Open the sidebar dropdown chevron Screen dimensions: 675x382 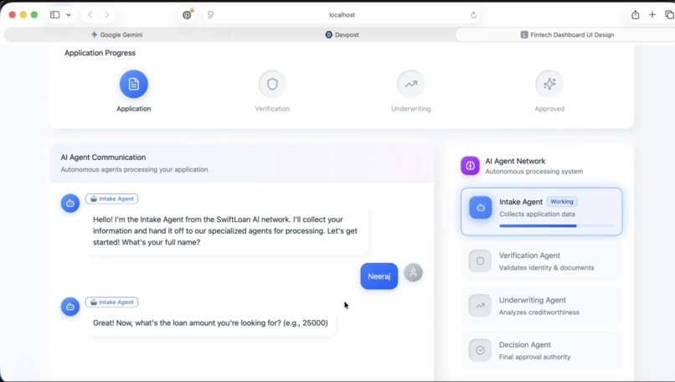click(69, 14)
